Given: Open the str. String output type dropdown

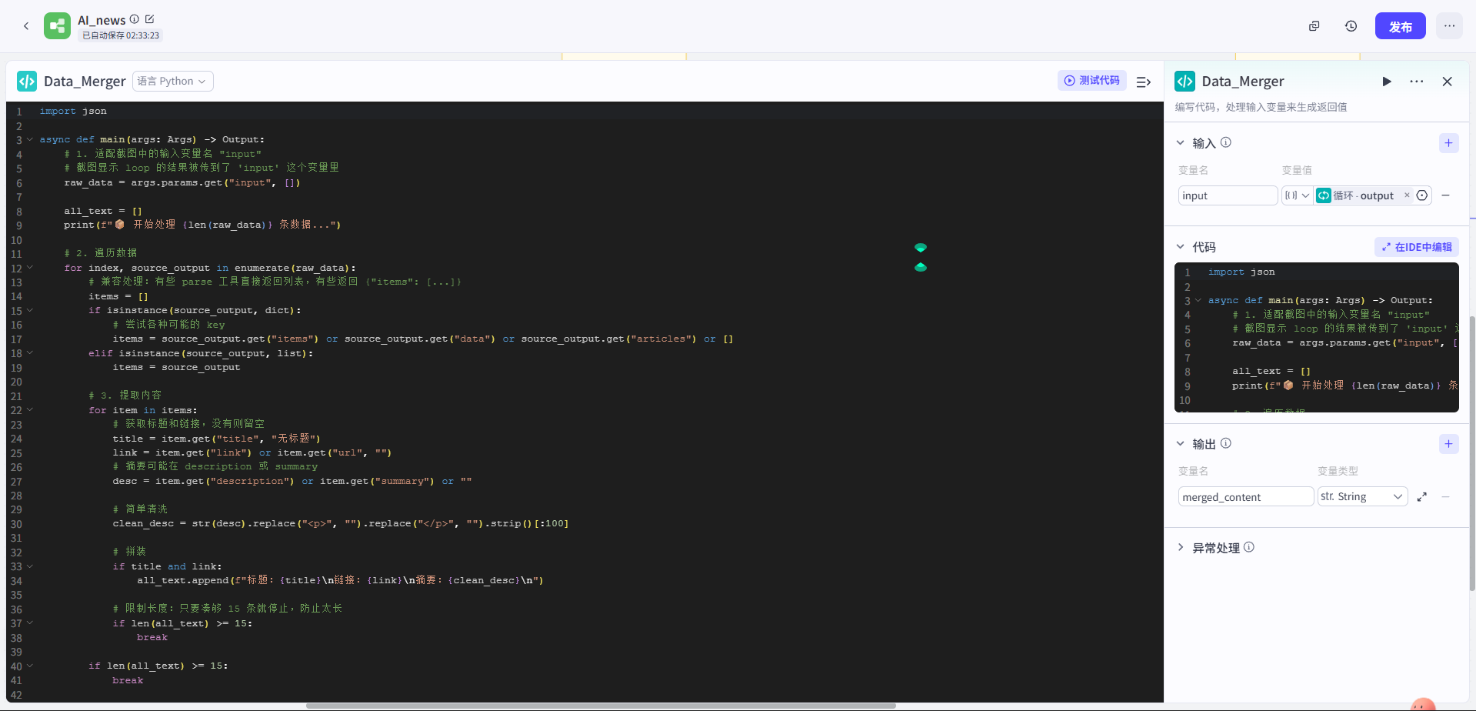Looking at the screenshot, I should point(1362,496).
